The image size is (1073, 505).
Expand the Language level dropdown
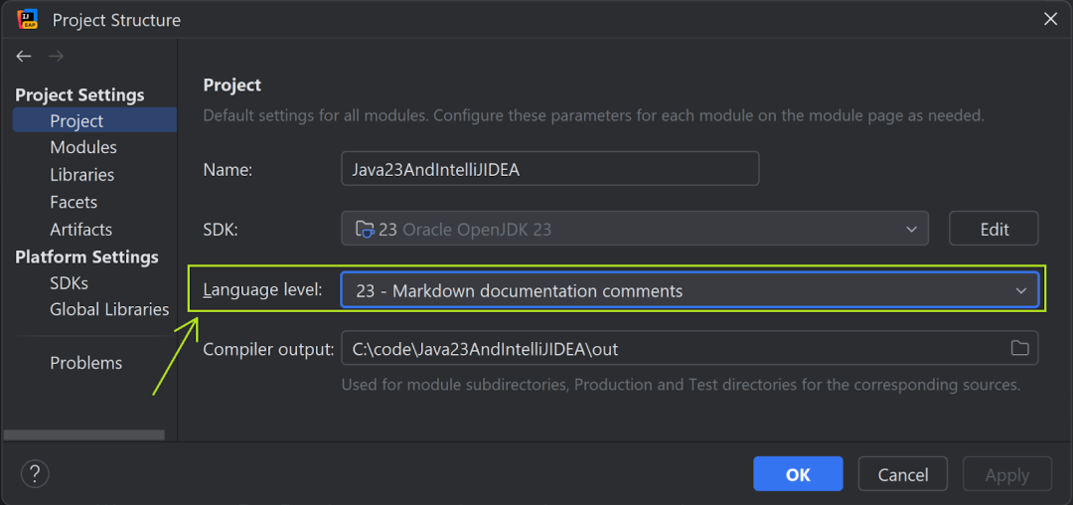[1020, 291]
